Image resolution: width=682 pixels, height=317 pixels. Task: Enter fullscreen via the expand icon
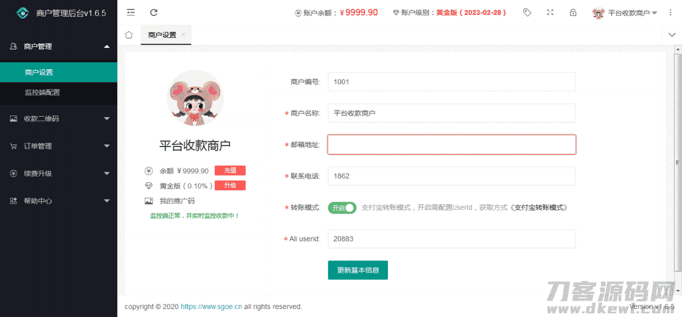[x=550, y=12]
